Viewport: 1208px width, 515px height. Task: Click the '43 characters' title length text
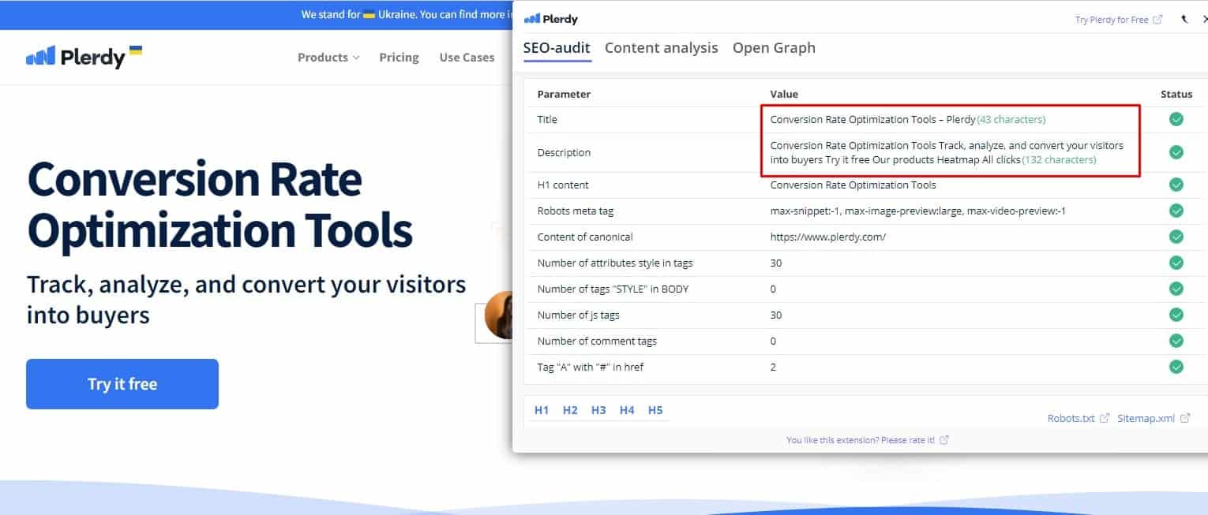(x=1011, y=120)
